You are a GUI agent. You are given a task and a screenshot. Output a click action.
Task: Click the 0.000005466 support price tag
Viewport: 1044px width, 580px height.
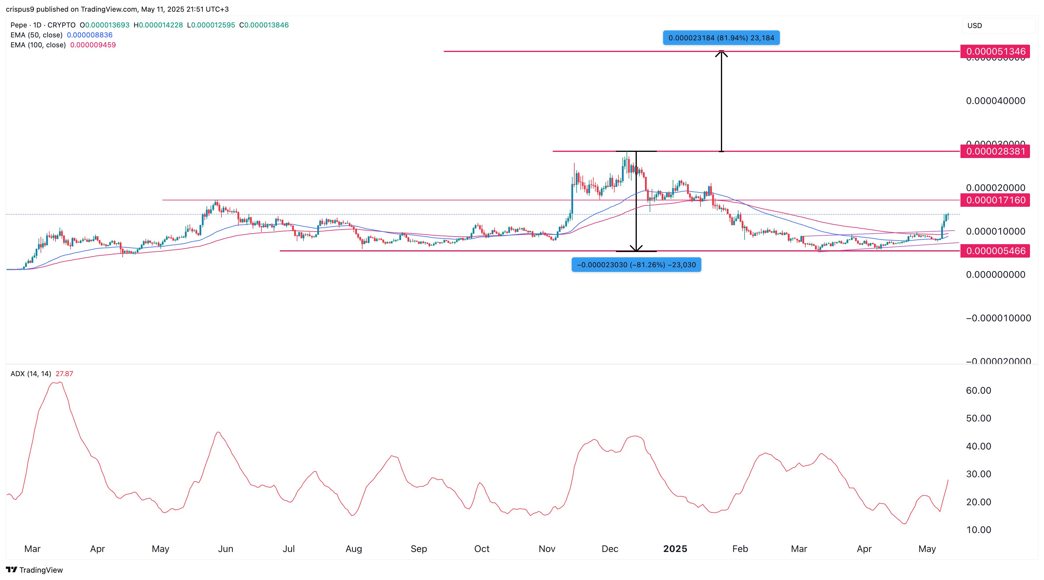(996, 251)
